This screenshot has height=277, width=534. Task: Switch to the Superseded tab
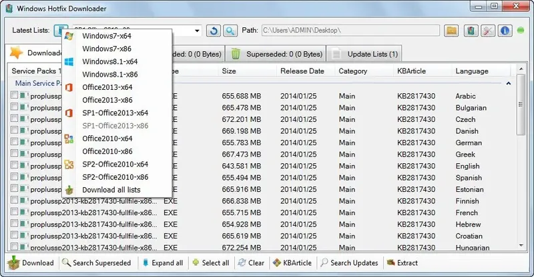click(276, 54)
